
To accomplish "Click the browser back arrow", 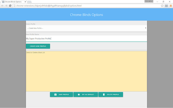I will tap(2, 6).
